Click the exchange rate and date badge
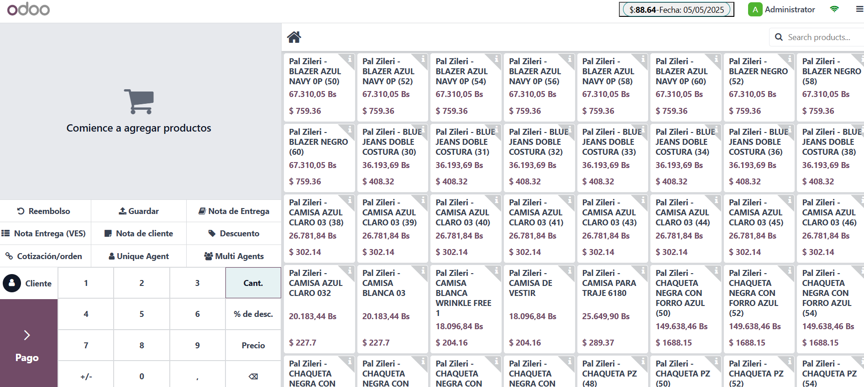 click(x=676, y=9)
